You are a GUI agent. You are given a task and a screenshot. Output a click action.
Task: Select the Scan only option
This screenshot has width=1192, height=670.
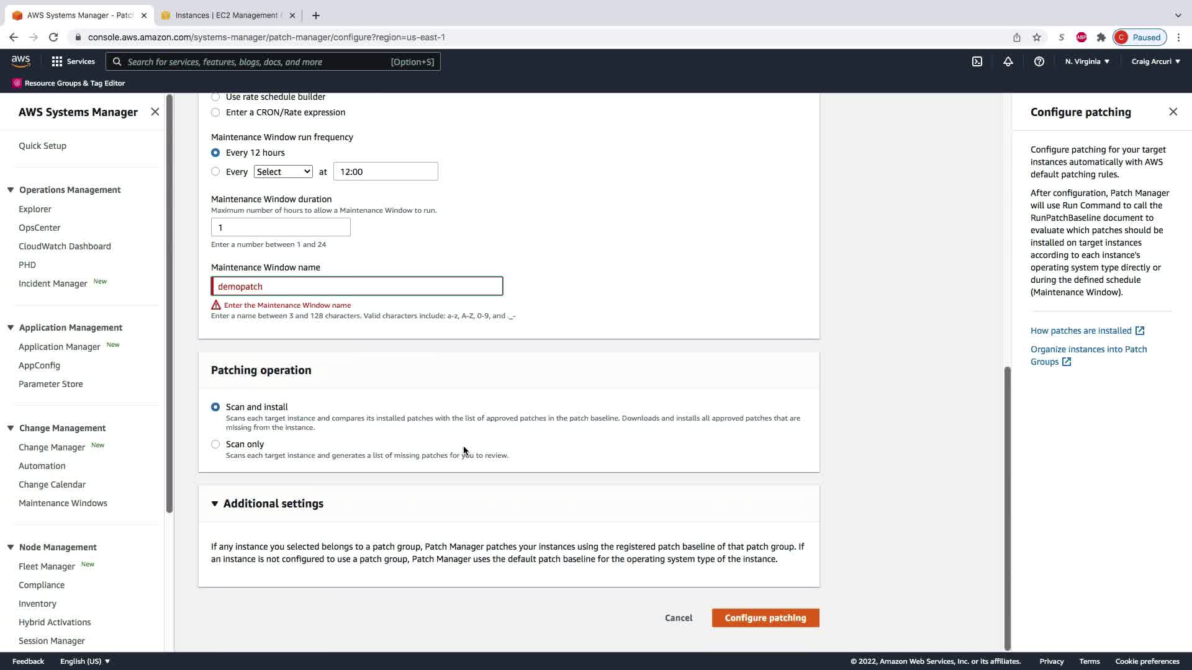(215, 444)
